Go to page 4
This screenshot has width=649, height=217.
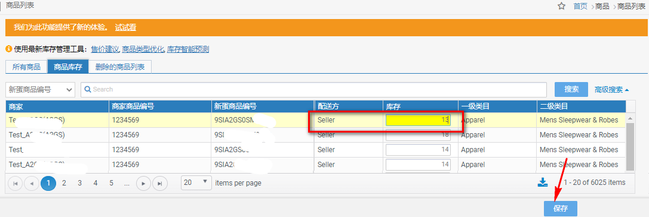[96, 183]
